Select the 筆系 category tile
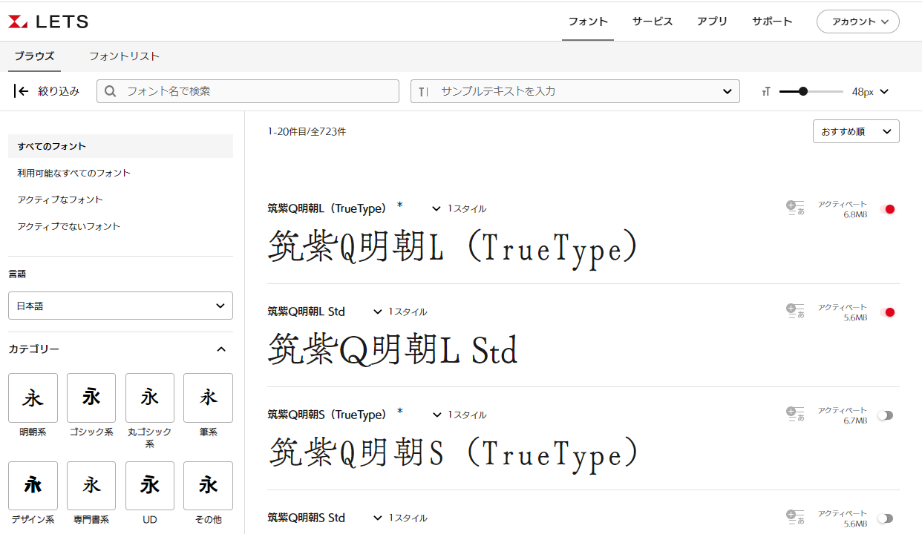922x534 pixels. (208, 398)
